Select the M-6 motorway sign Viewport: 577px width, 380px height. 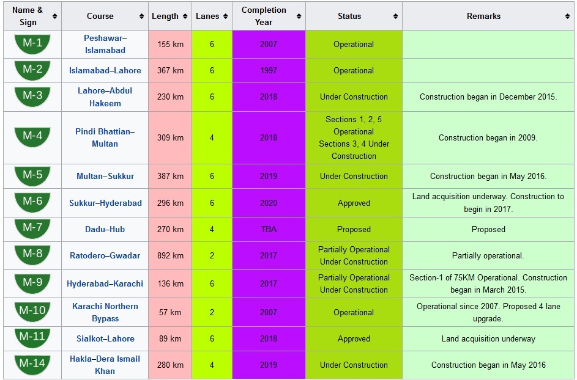[x=32, y=203]
